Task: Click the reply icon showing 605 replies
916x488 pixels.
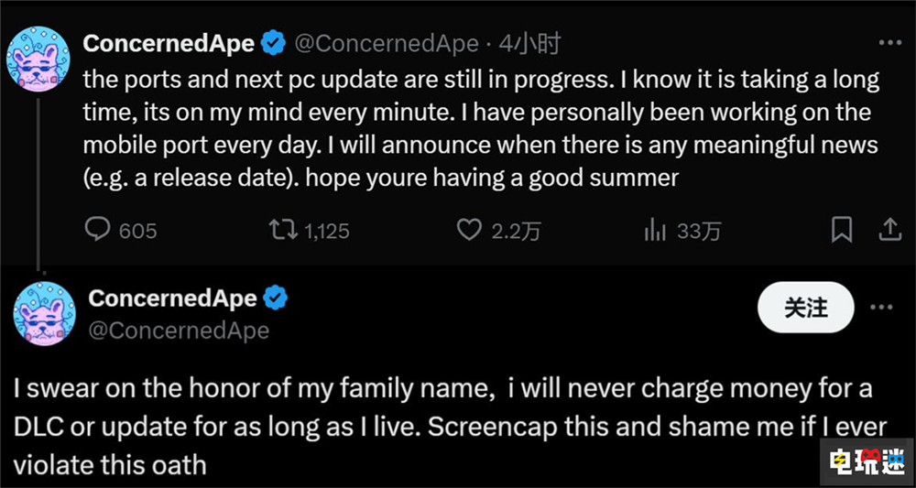Action: point(98,231)
